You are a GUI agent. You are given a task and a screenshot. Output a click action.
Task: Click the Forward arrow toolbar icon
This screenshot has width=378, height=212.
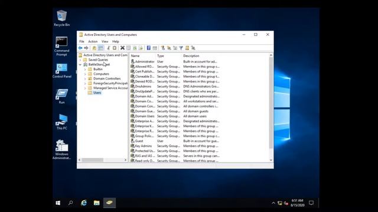click(x=86, y=48)
